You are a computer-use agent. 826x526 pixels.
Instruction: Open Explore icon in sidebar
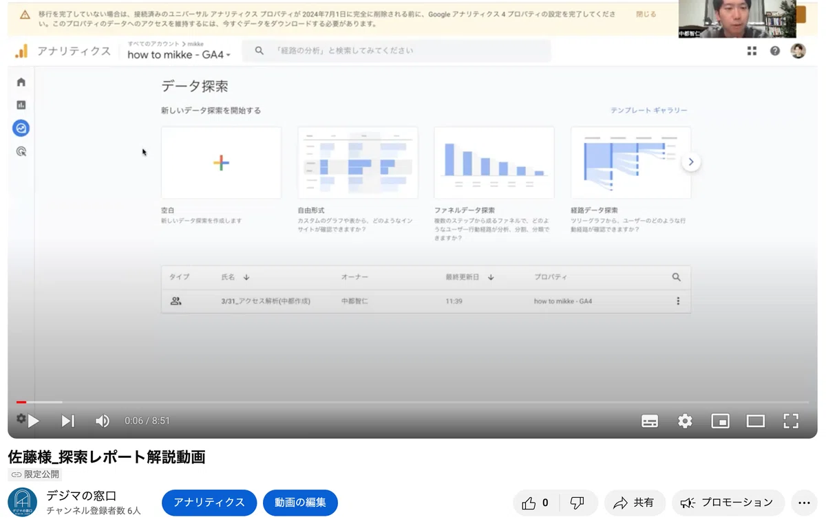pos(21,128)
